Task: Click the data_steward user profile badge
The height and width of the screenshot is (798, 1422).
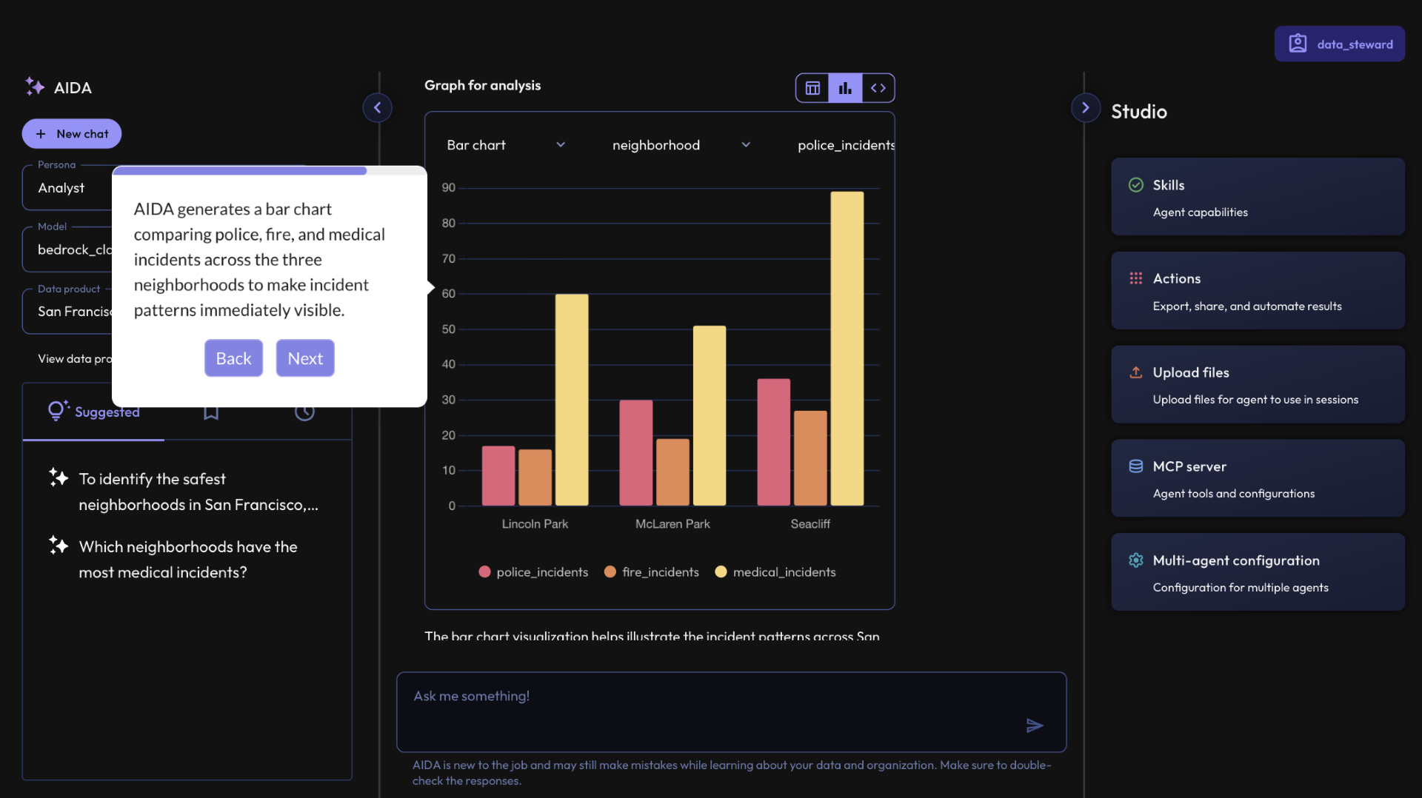Action: coord(1339,44)
